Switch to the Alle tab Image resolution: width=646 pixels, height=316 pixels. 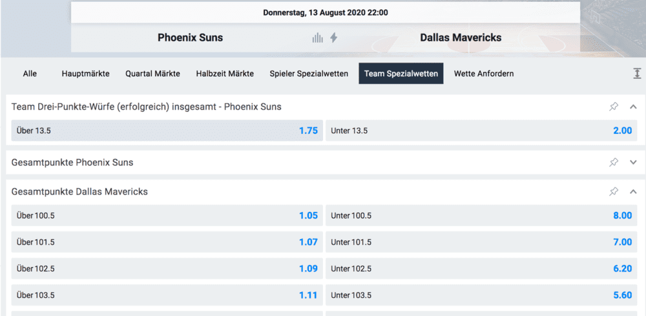point(30,74)
